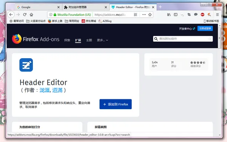Open the QR code icon in address bar

135,15
